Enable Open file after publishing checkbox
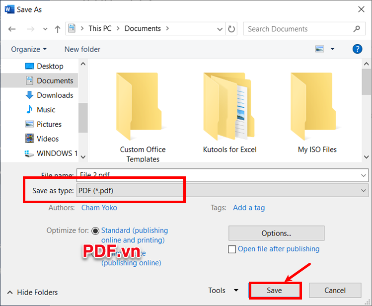This screenshot has width=372, height=306. point(231,249)
